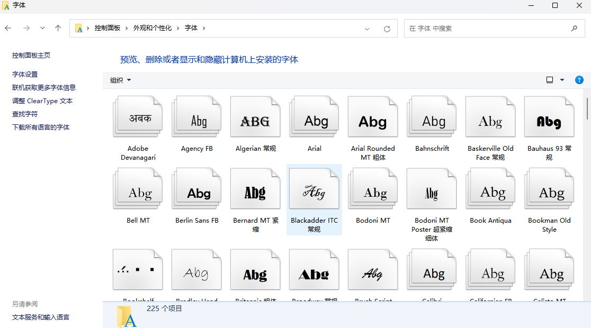591x328 pixels.
Task: Select the Blackadder ITC font icon
Action: click(315, 189)
